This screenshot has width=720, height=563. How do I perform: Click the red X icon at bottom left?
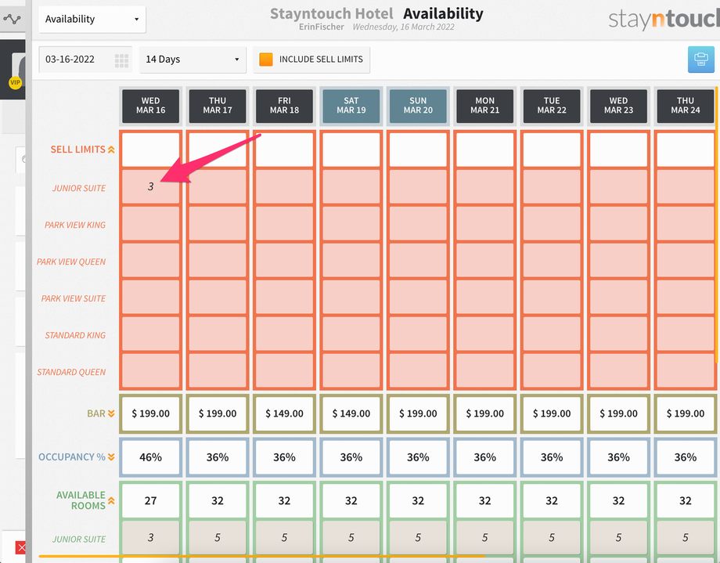21,547
